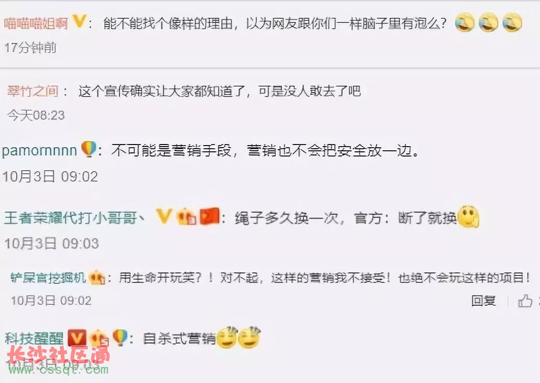
Task: Open 科技醒醒 user profile
Action: (x=34, y=339)
